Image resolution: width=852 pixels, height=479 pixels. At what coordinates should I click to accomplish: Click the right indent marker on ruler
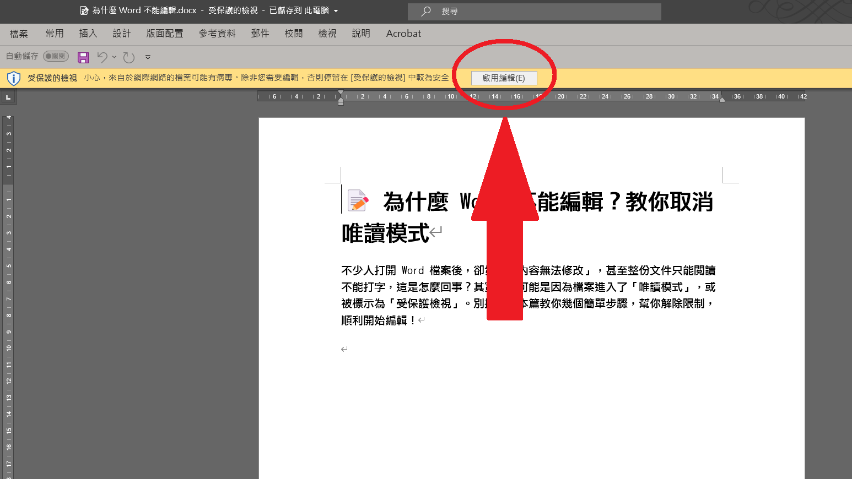[x=722, y=99]
